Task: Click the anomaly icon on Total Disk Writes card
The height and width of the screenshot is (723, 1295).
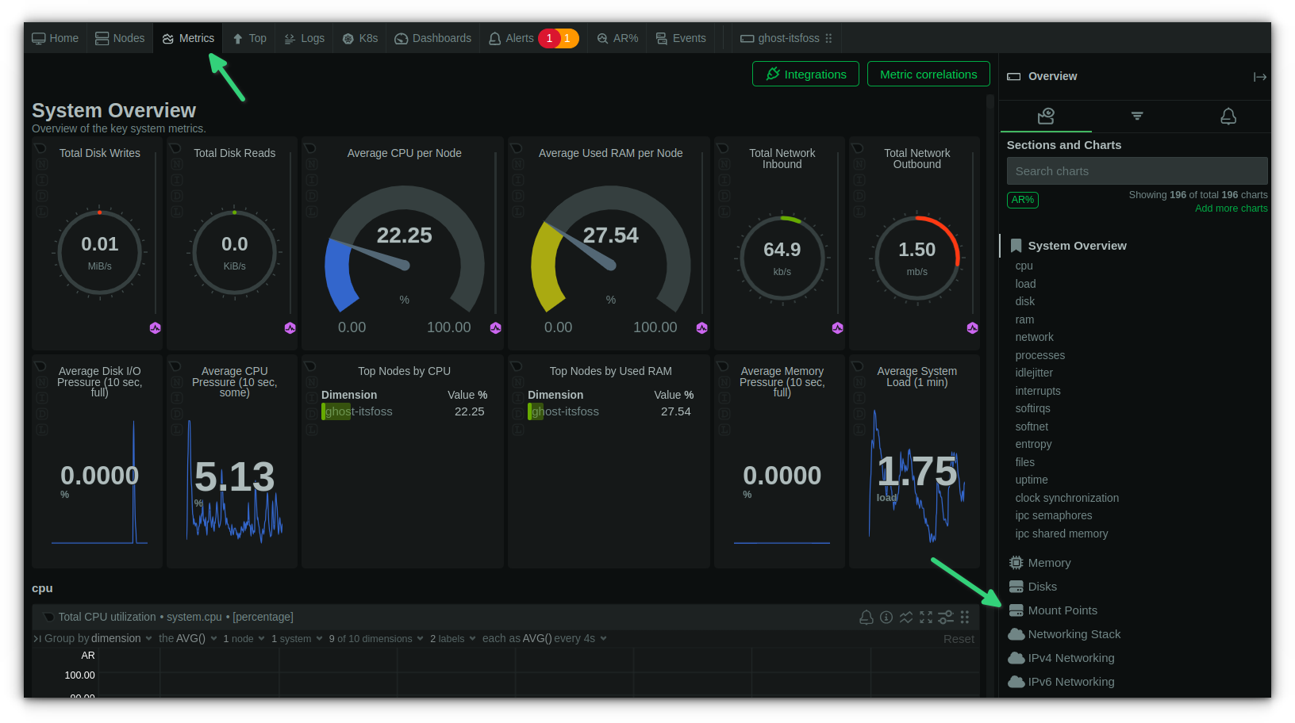Action: click(x=156, y=328)
